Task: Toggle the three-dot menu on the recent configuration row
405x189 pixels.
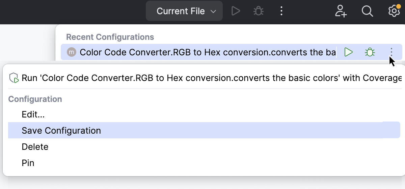Action: (x=391, y=52)
